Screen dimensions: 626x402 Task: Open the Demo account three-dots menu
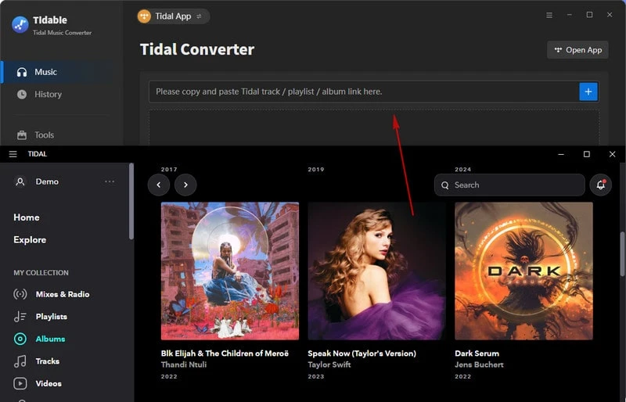click(110, 181)
